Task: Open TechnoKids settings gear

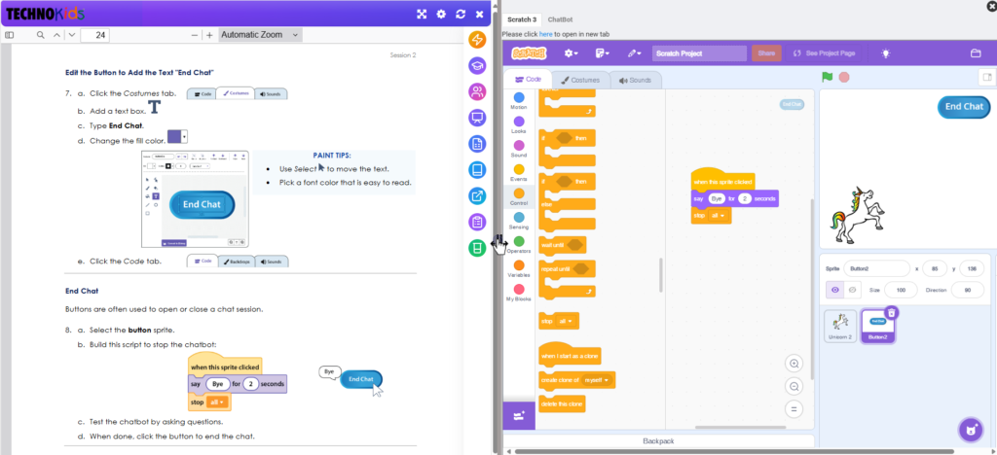Action: 441,14
